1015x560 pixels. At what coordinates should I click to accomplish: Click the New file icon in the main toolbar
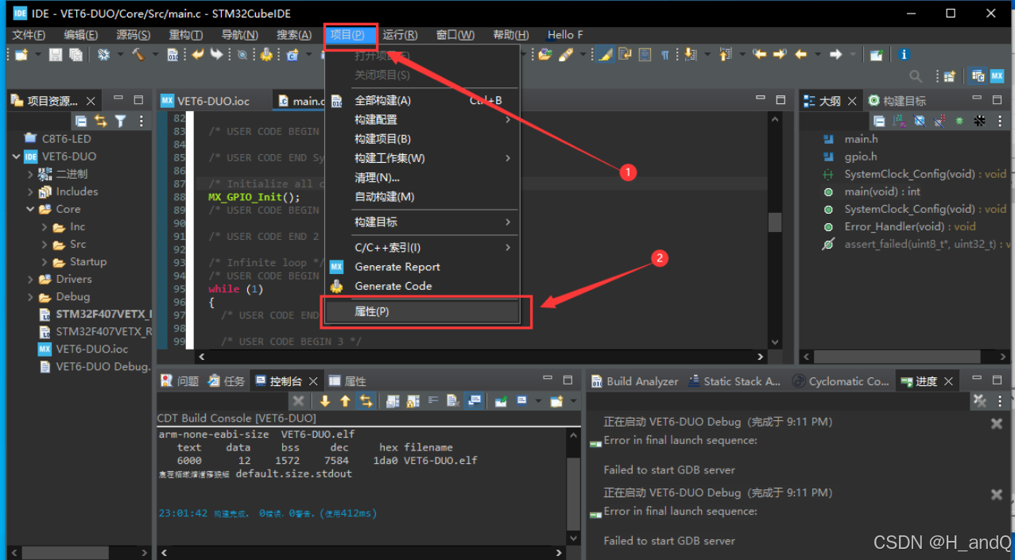coord(21,55)
